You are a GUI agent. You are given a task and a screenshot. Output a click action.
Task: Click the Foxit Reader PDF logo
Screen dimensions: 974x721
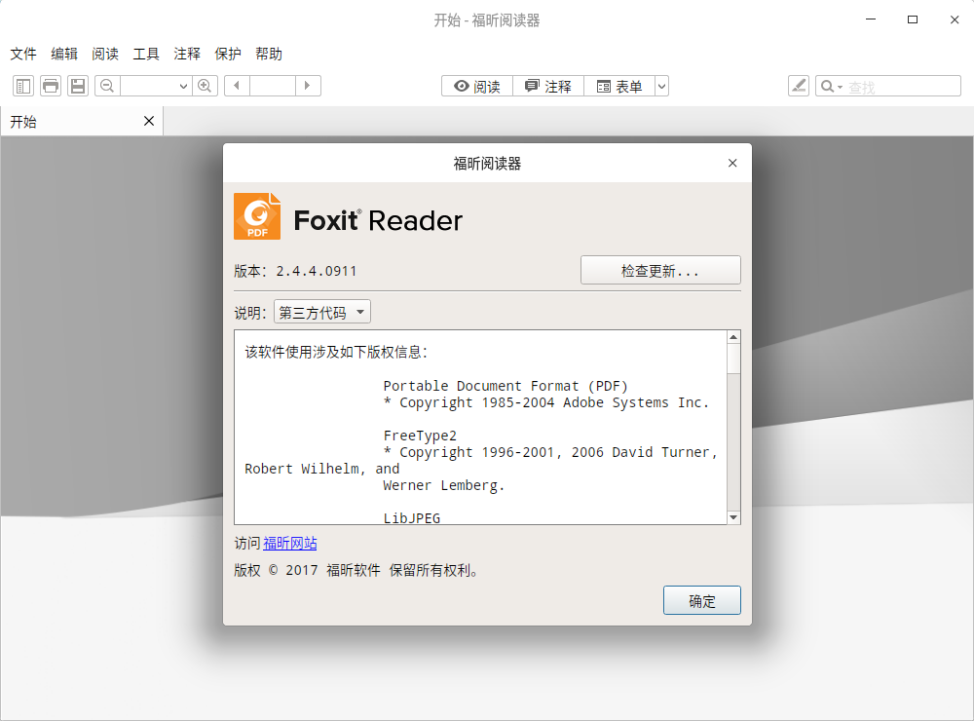coord(257,216)
